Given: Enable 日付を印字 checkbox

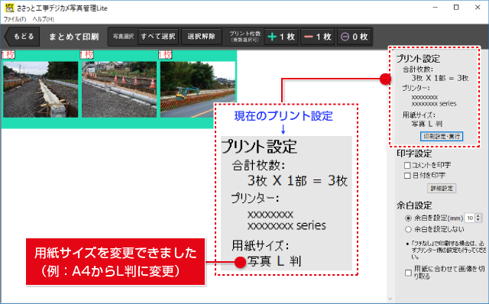Looking at the screenshot, I should coord(407,176).
